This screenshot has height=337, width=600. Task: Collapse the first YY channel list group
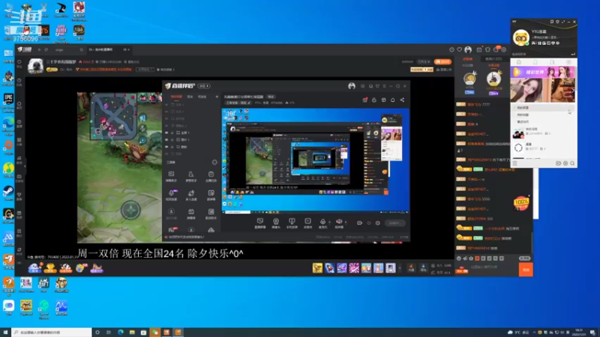point(542,108)
